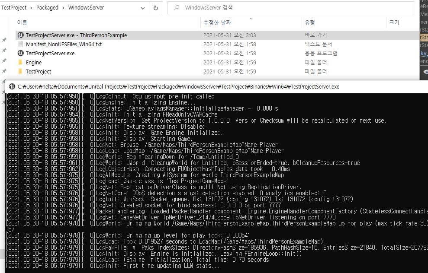Sort by the 수정한 날짜 column header
The image size is (428, 273).
(x=217, y=22)
